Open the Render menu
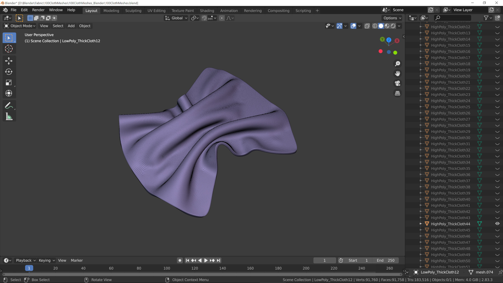This screenshot has width=503, height=283. click(x=38, y=10)
